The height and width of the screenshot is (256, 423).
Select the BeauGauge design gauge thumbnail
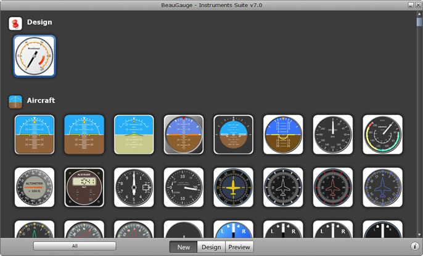(x=35, y=56)
